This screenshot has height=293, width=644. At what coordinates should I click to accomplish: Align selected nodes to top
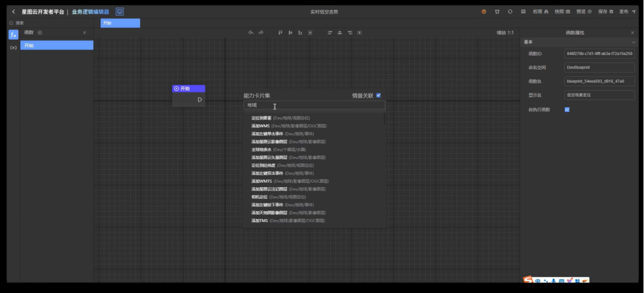tap(281, 32)
